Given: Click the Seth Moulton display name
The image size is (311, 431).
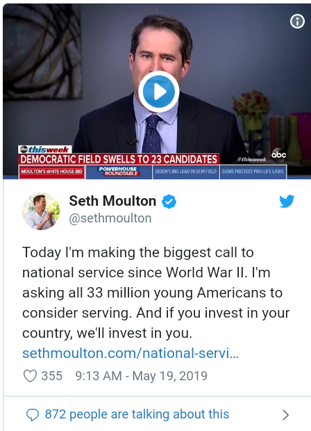Looking at the screenshot, I should 112,201.
